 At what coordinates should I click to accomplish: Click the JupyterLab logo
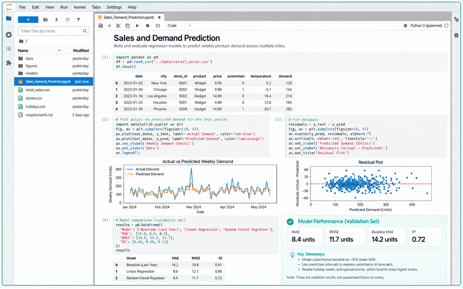point(9,7)
